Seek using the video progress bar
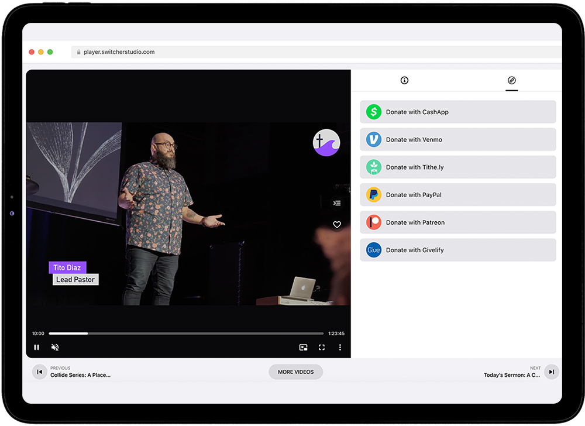 point(186,333)
